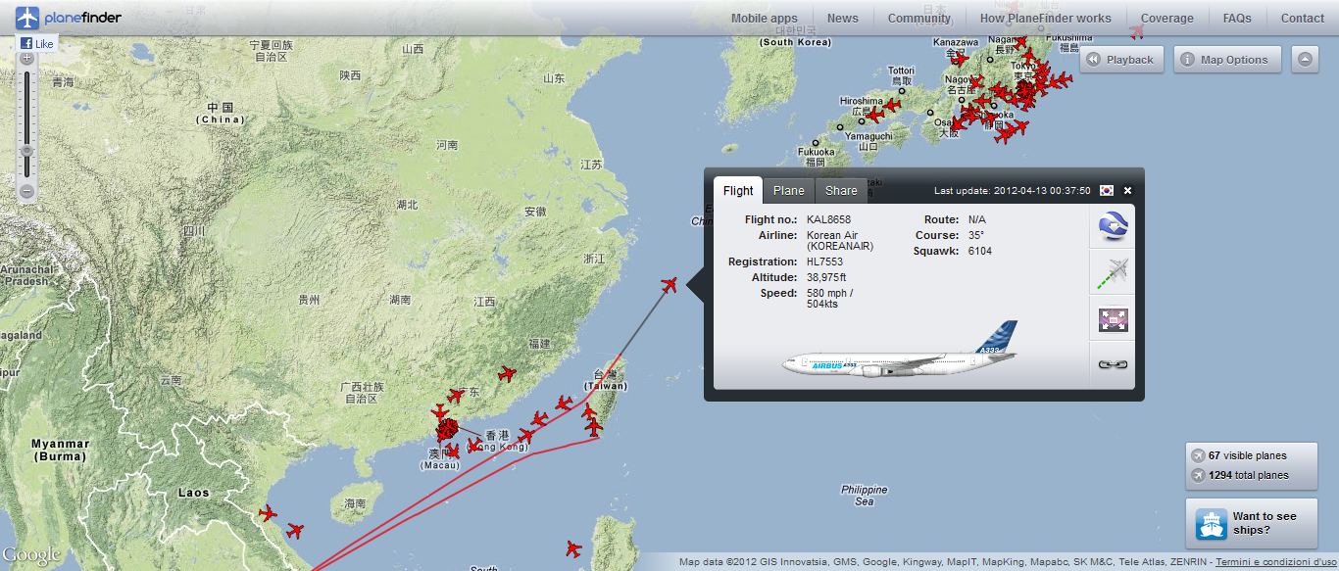Open the Mobile apps menu

coord(765,18)
